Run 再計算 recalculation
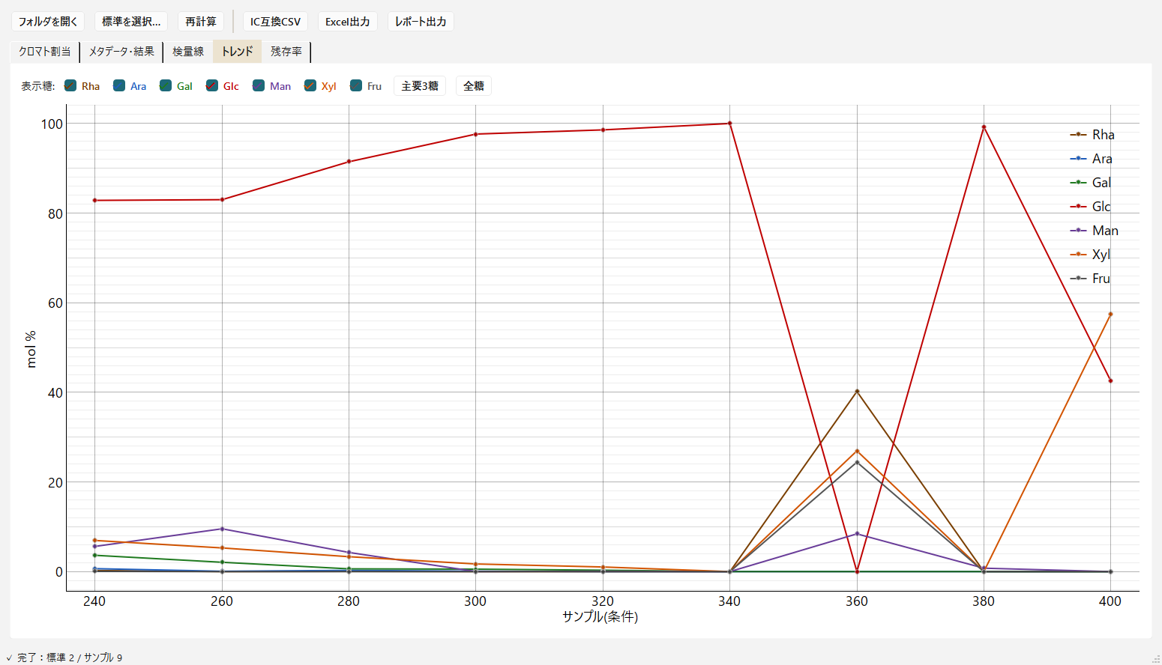 coord(201,22)
